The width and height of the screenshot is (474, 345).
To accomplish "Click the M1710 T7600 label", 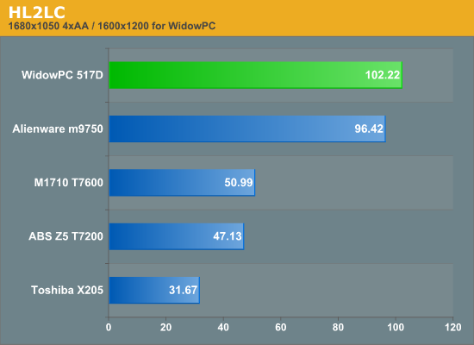I will point(69,183).
